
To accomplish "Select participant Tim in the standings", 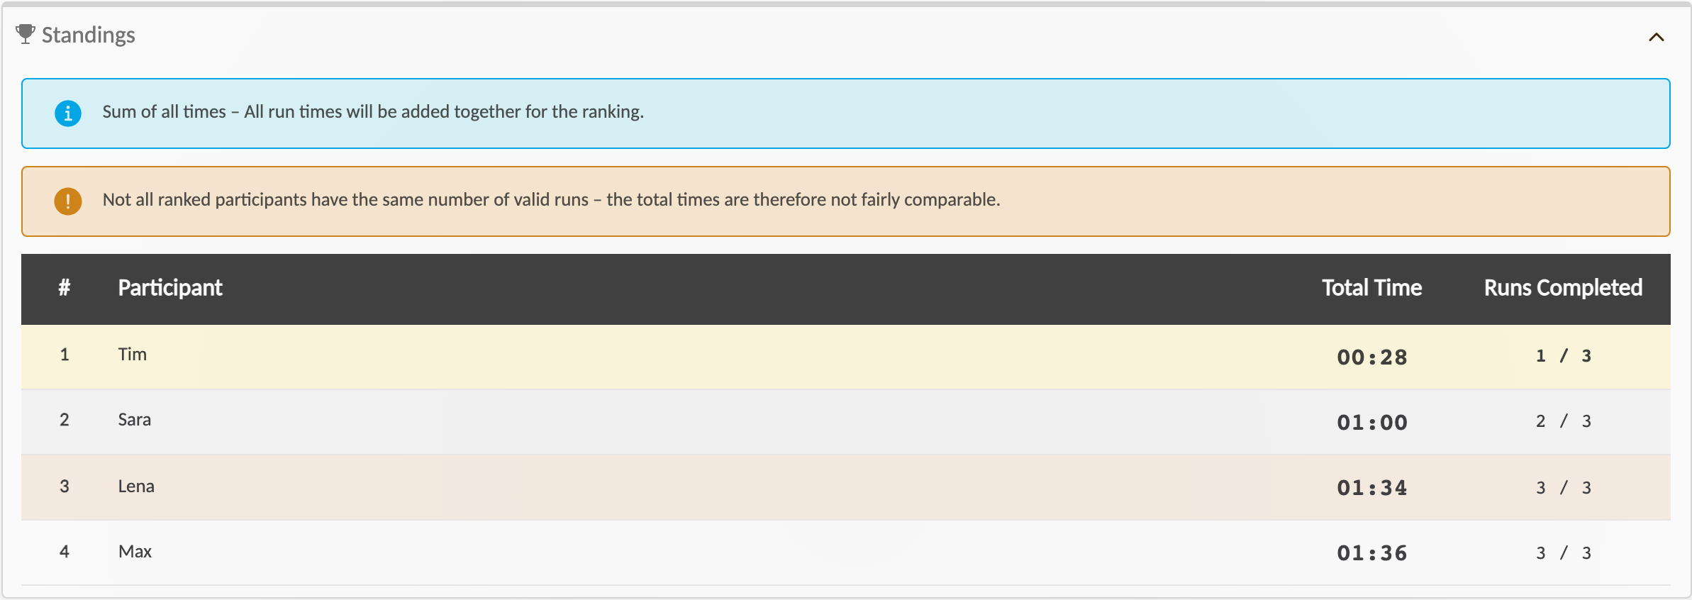I will click(133, 354).
